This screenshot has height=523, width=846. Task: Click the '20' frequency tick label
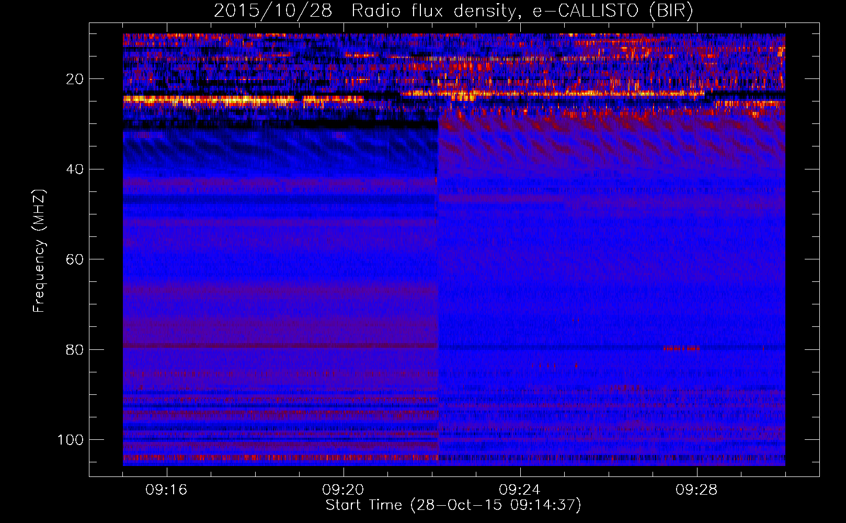(x=75, y=79)
